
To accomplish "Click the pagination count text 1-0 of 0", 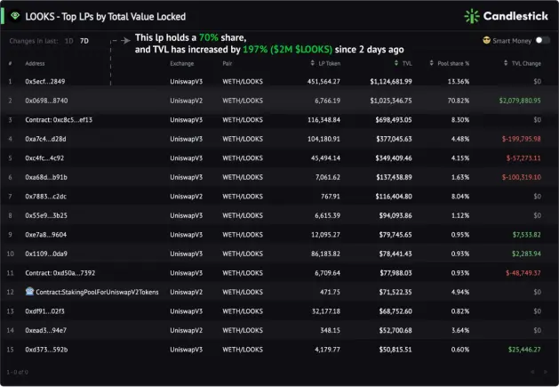I will [x=17, y=372].
